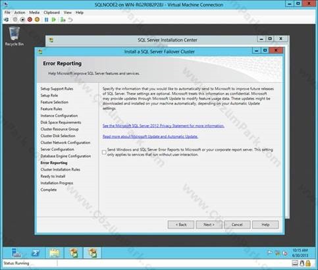Click the Failover Cluster dialog title bar icon
318x270 pixels.
pos(40,51)
